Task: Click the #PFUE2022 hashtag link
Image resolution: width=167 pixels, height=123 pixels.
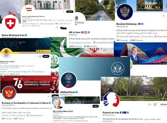Action: click(x=107, y=121)
